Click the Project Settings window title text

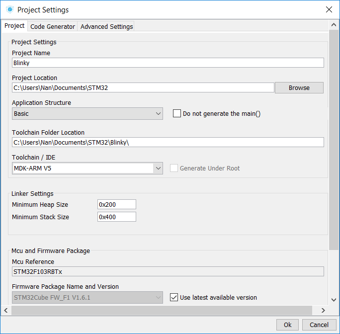pyautogui.click(x=43, y=10)
